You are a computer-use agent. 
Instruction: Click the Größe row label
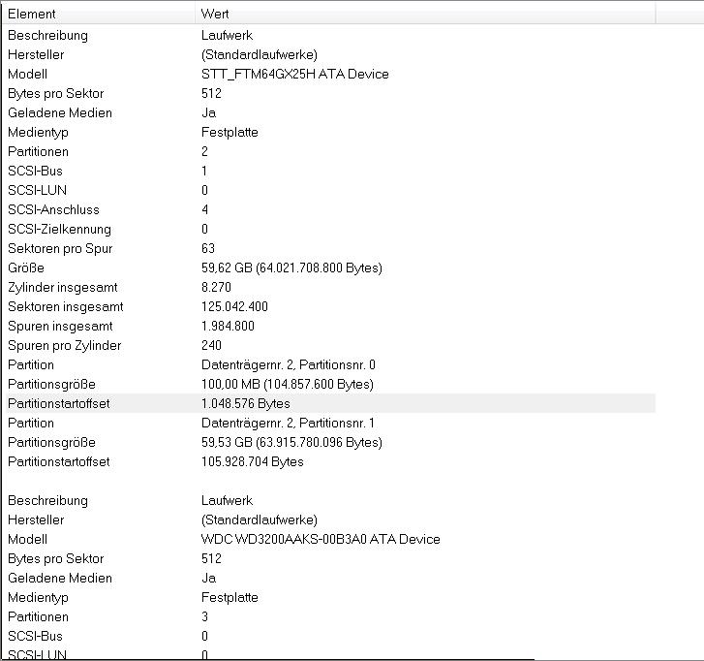[x=26, y=268]
